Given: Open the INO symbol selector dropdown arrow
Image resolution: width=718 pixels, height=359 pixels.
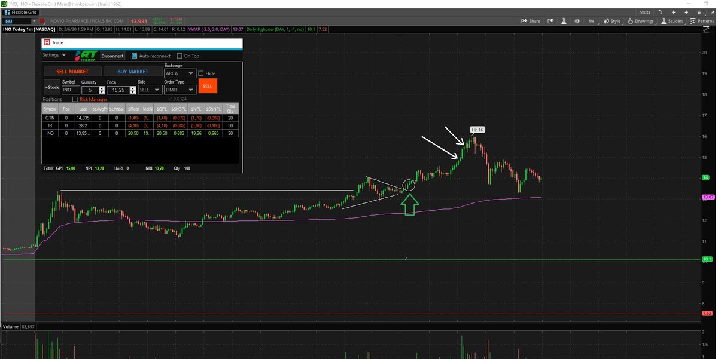Looking at the screenshot, I should [x=34, y=21].
